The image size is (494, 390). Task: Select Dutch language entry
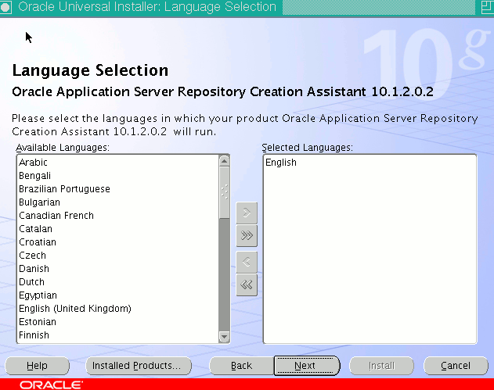[x=118, y=282]
